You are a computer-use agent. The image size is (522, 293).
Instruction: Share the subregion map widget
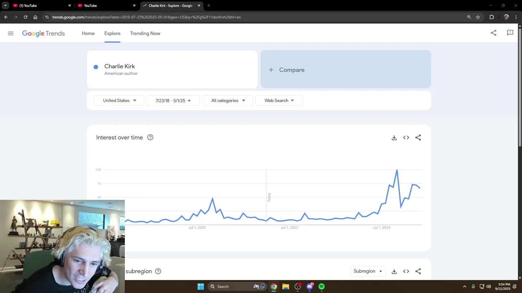pyautogui.click(x=418, y=271)
